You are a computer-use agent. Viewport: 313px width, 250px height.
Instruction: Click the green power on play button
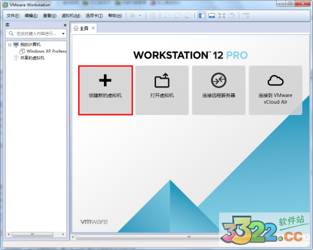pos(133,16)
